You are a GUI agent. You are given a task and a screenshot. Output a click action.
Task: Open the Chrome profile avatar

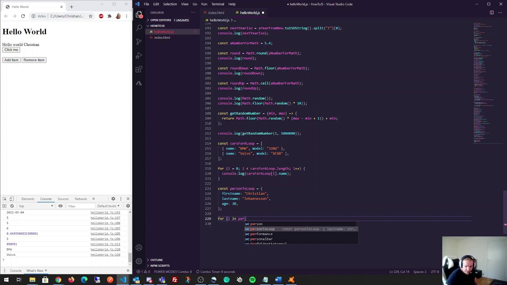pyautogui.click(x=118, y=16)
